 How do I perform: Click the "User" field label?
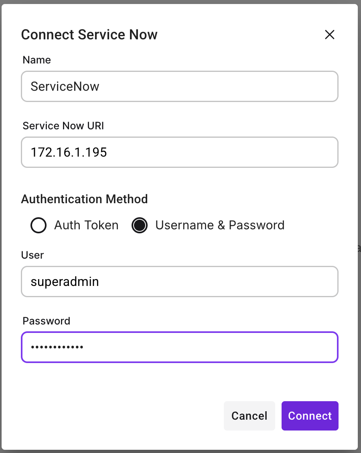[33, 255]
